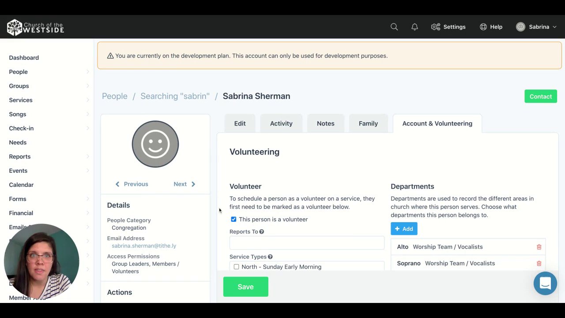The width and height of the screenshot is (565, 318).
Task: Click the Settings label in top bar
Action: click(x=455, y=27)
